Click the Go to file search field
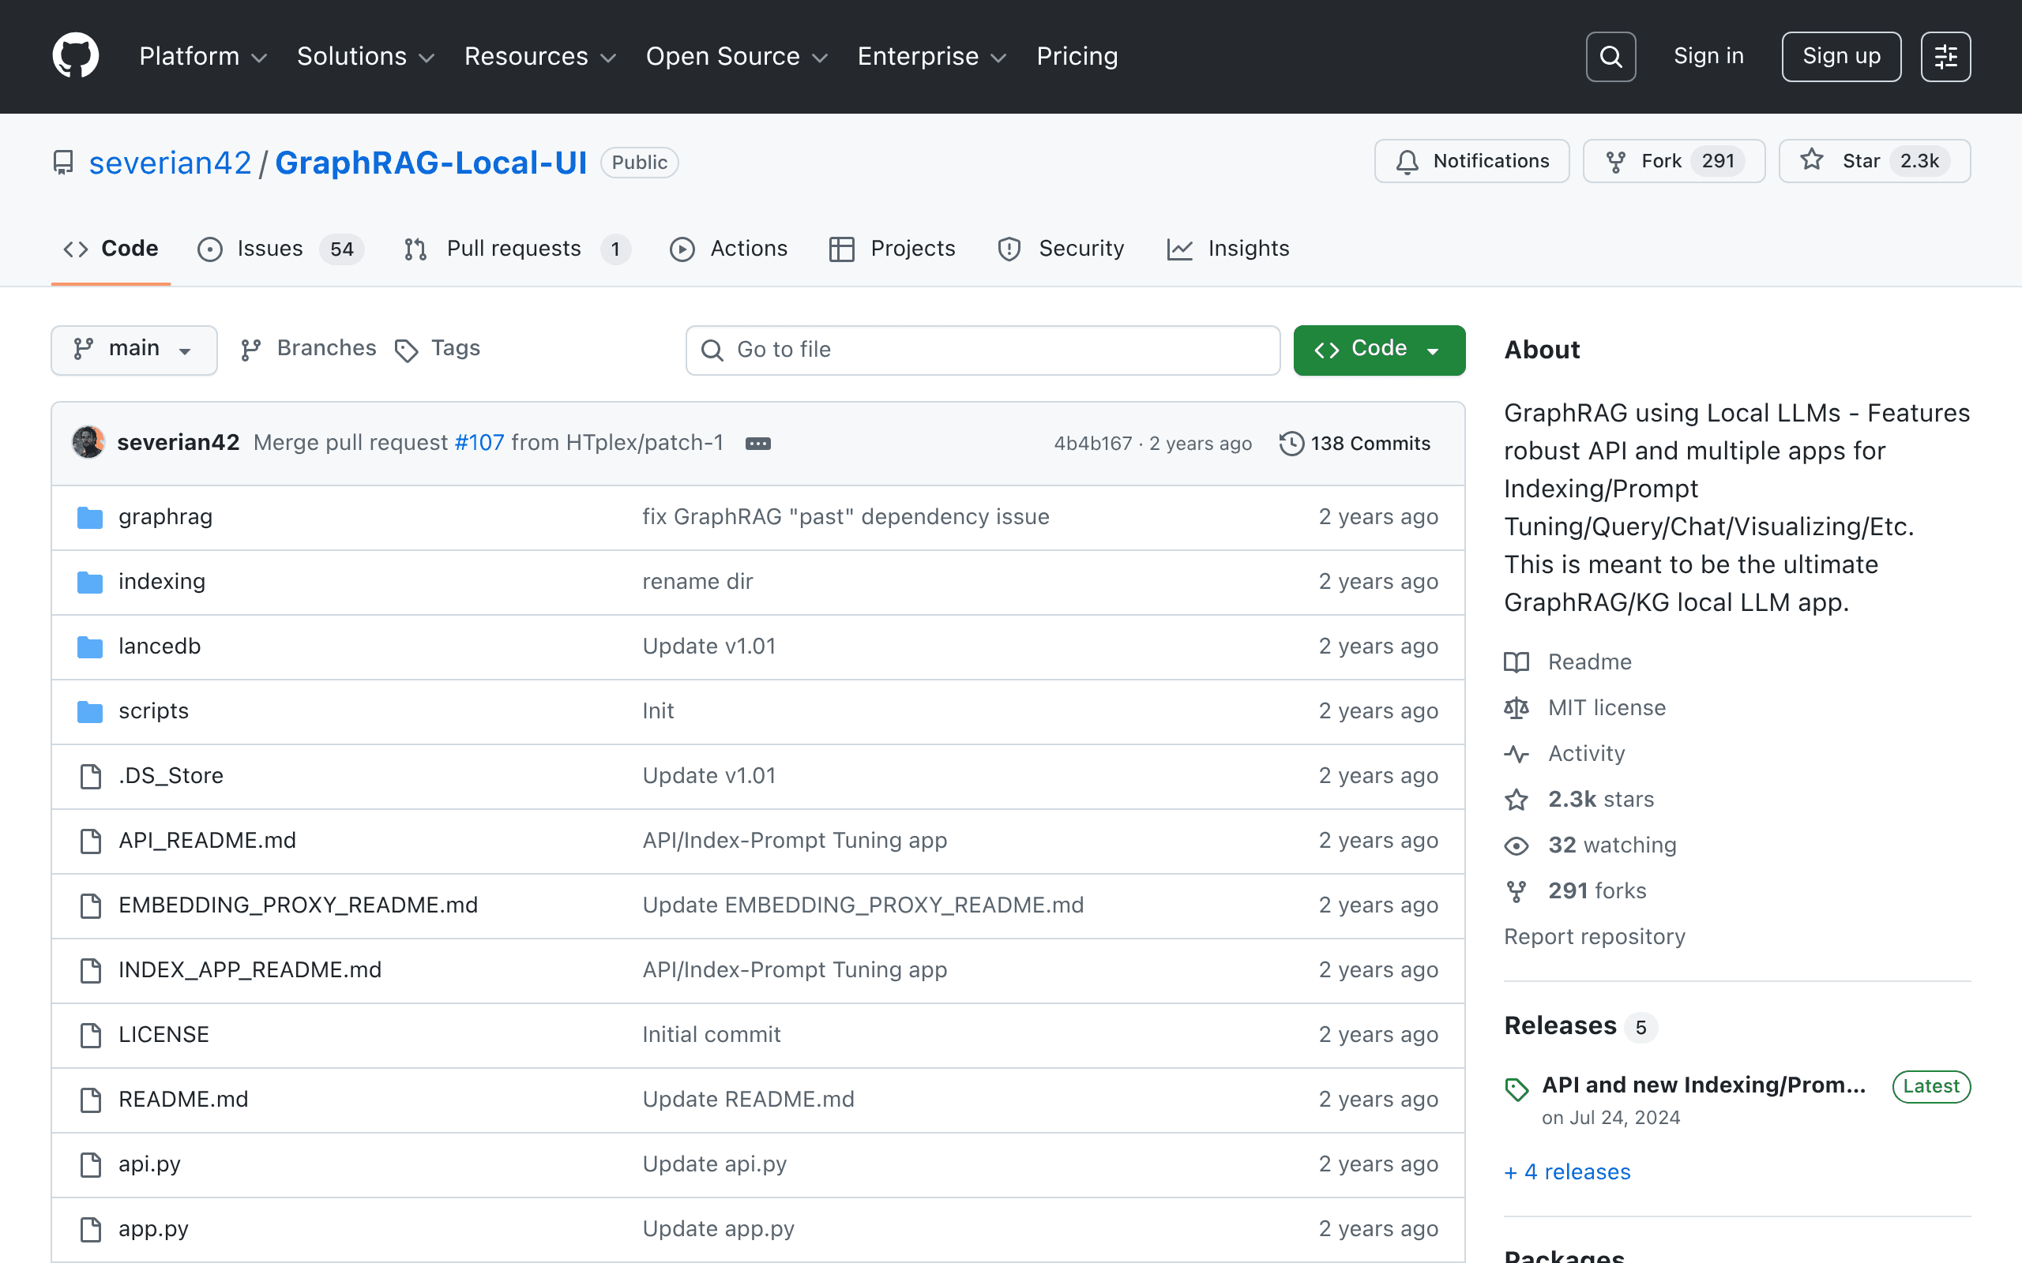The image size is (2022, 1263). 983,350
